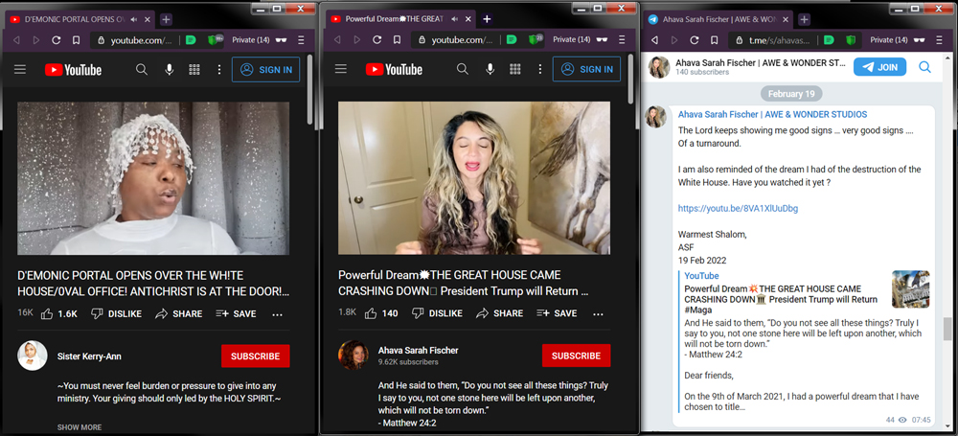This screenshot has width=958, height=436.
Task: Bookmark the t.me Telegram page
Action: click(x=715, y=40)
